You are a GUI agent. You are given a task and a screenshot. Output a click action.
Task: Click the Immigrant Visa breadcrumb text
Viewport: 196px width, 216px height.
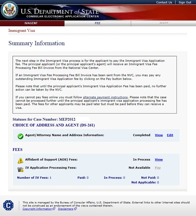pos(22,30)
